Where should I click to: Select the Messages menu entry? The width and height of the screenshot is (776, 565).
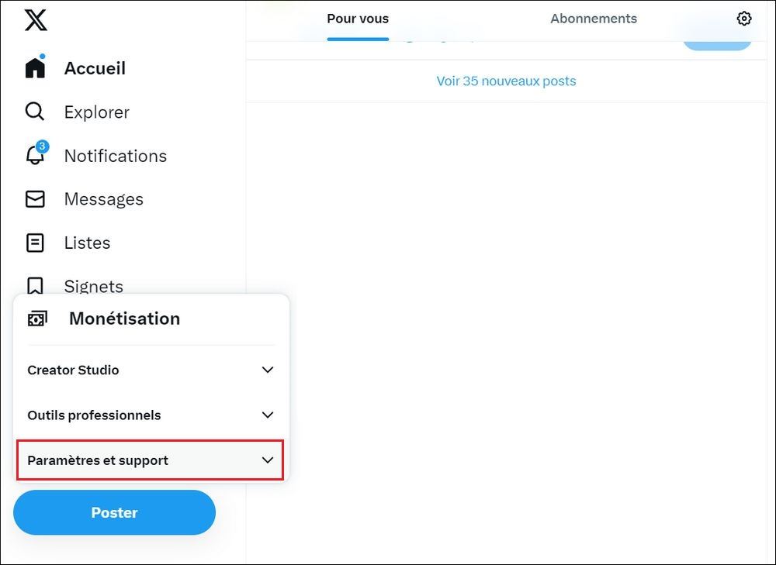point(103,198)
